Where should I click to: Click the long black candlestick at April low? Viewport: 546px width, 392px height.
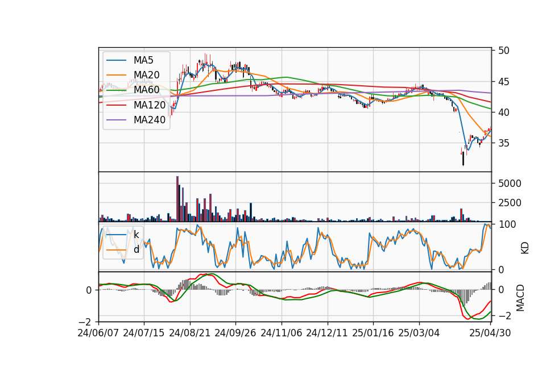click(463, 159)
